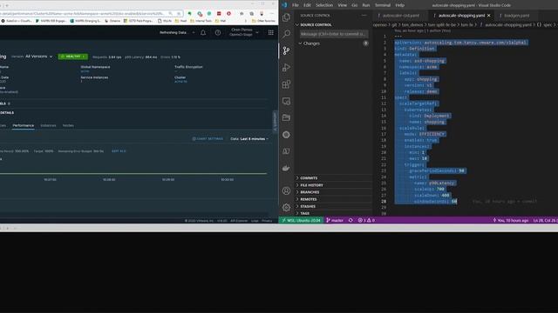Click the bookmark star in the address bar
Image resolution: width=558 pixels, height=313 pixels.
[x=179, y=14]
